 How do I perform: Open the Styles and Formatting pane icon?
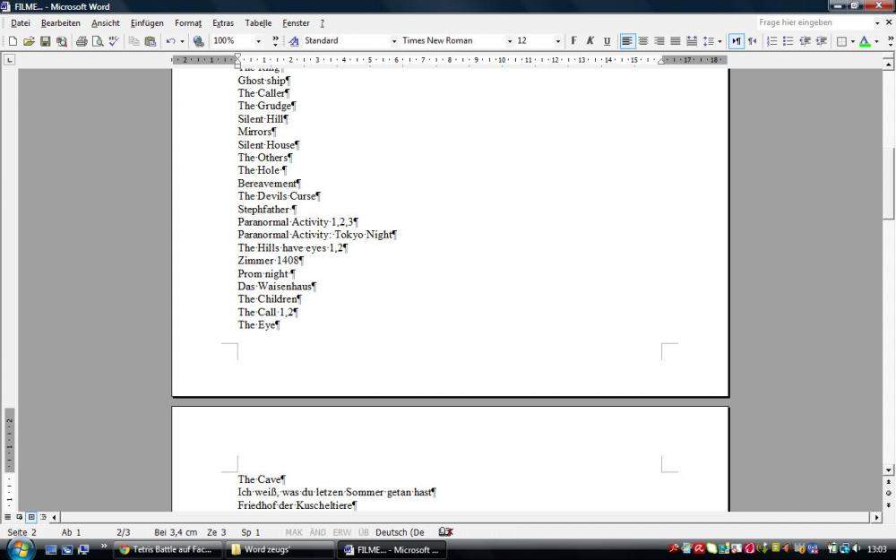(x=294, y=41)
